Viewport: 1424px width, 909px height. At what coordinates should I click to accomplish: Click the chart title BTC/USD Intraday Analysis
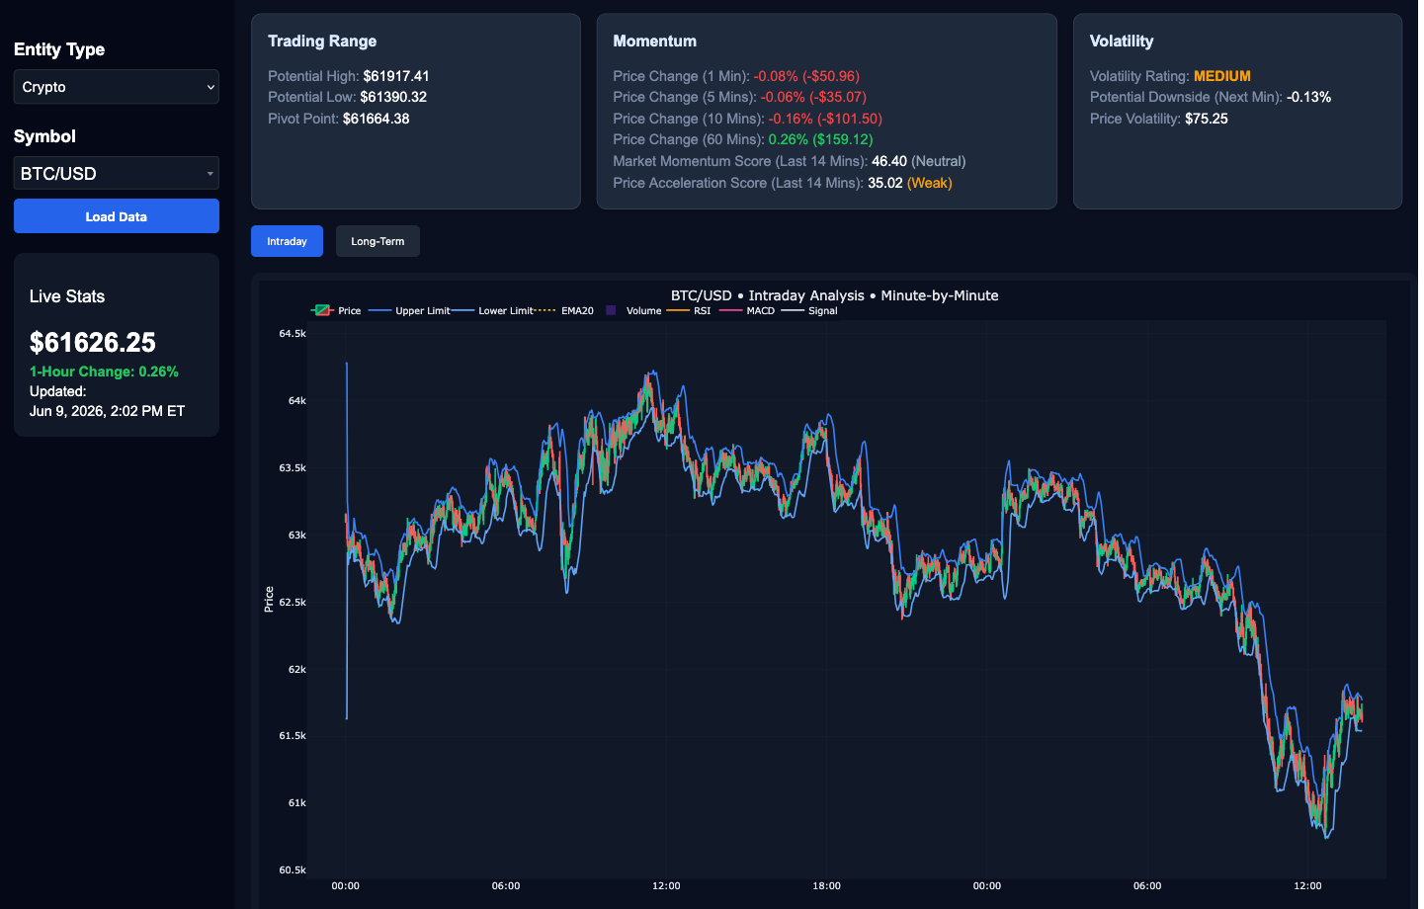834,295
